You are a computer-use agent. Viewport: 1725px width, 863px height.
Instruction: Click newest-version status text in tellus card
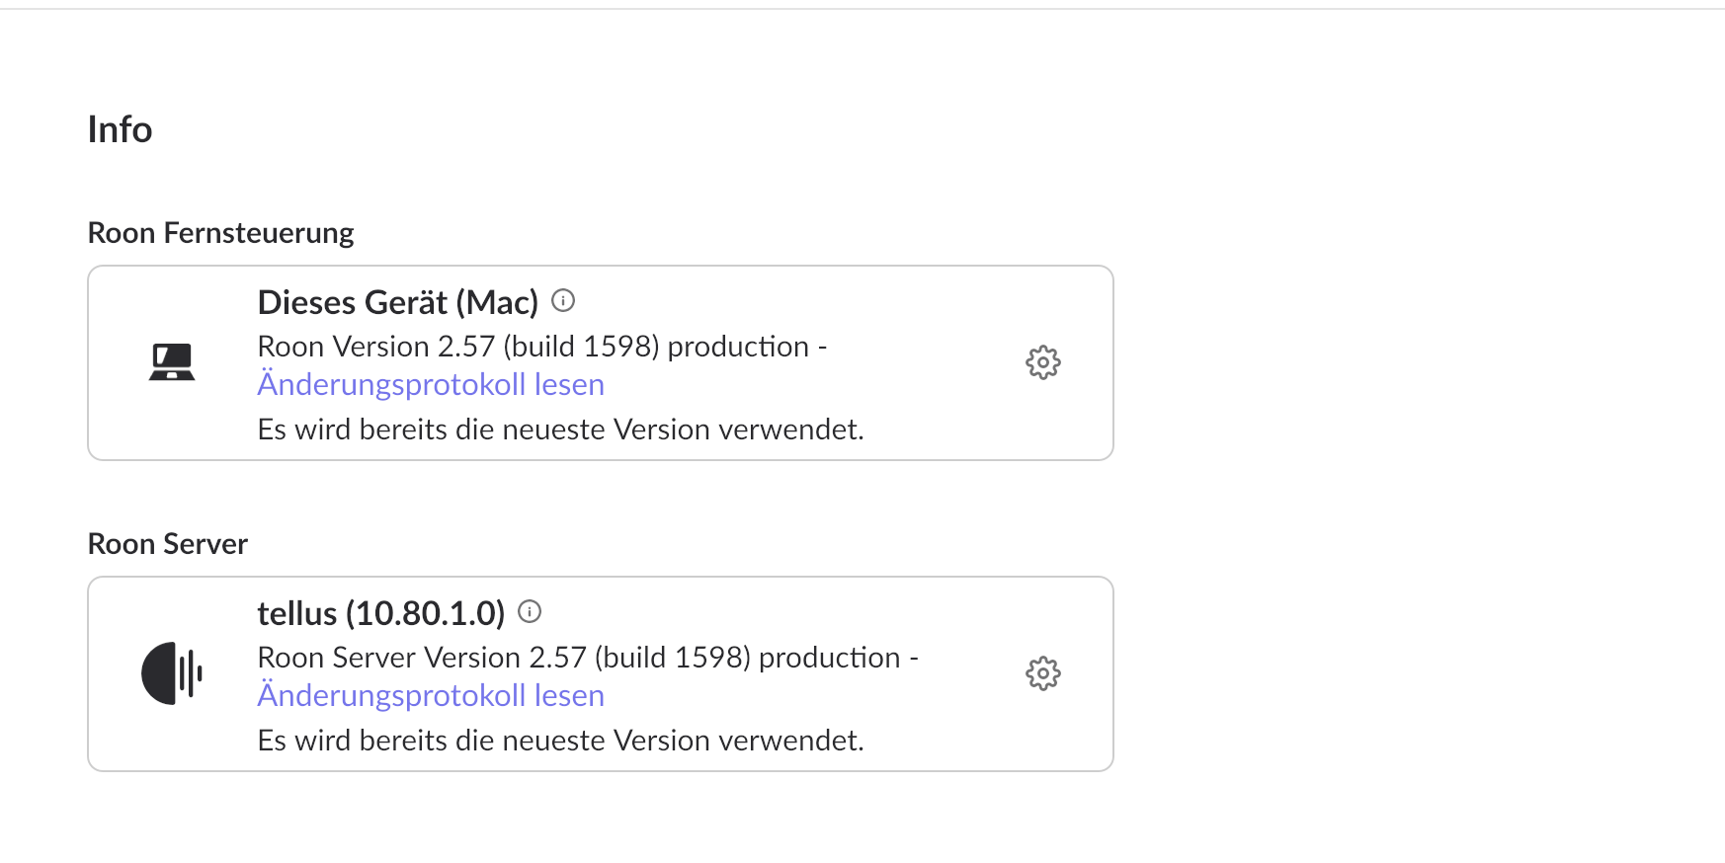pos(560,741)
